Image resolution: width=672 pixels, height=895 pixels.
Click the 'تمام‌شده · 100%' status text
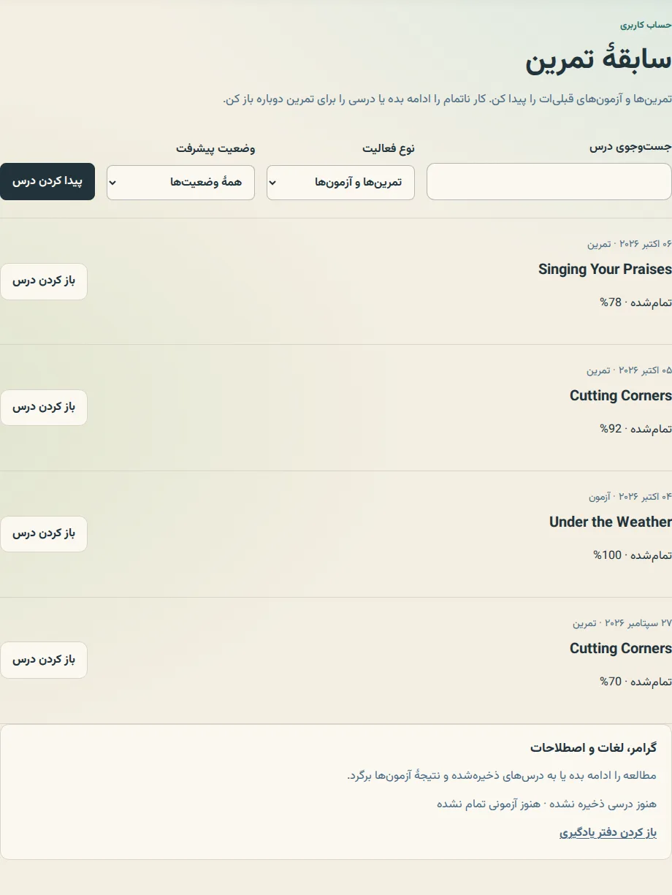point(633,555)
